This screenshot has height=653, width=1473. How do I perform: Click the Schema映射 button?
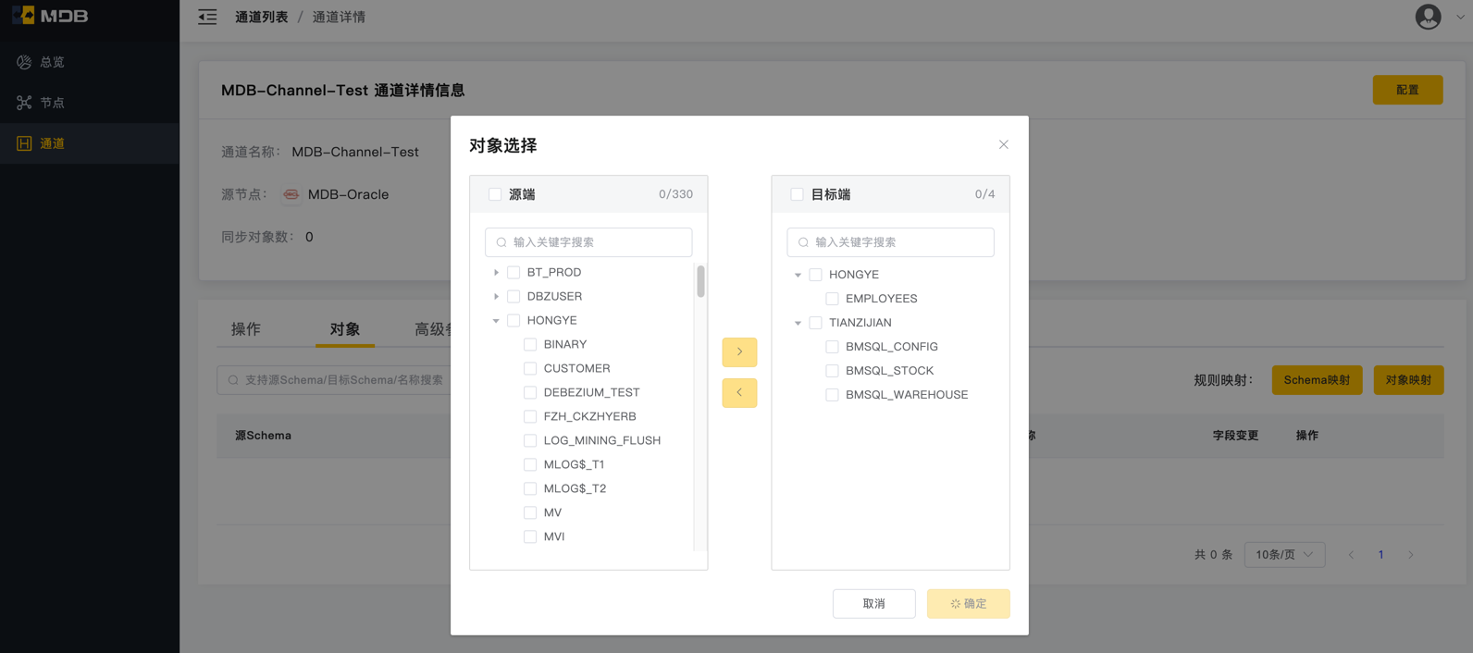pyautogui.click(x=1317, y=380)
